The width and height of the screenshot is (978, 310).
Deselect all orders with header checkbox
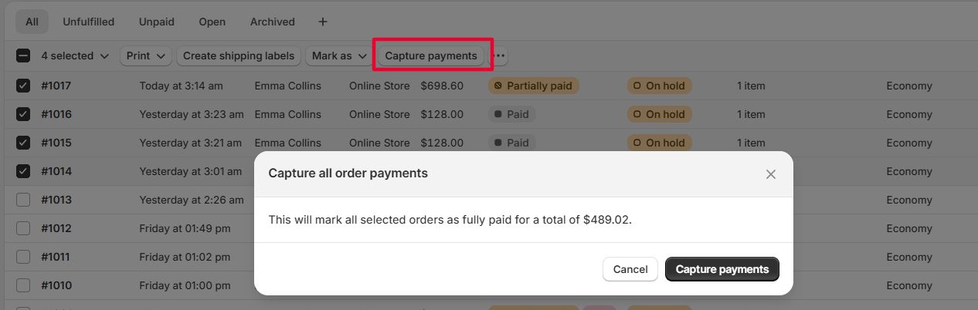pos(23,56)
